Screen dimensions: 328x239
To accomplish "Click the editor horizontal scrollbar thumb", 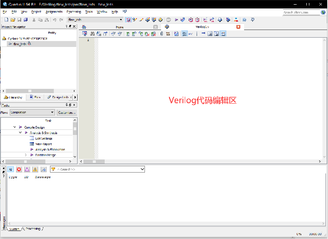I will pyautogui.click(x=94, y=162).
